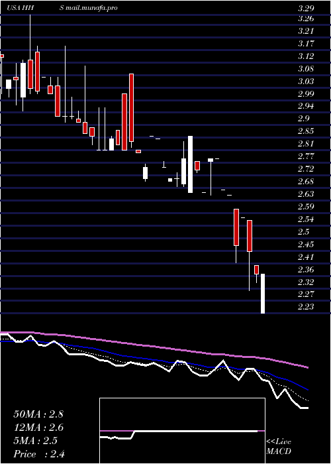Click the tall white candle spanning 2.63 to 2.85

(191, 164)
